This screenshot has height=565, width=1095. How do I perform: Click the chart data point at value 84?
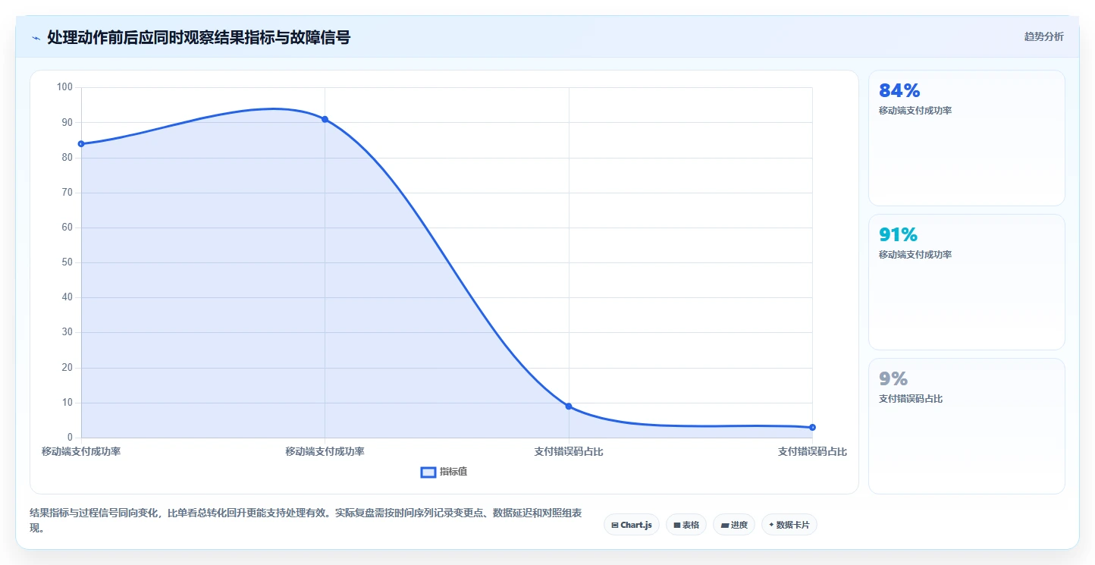click(x=81, y=143)
